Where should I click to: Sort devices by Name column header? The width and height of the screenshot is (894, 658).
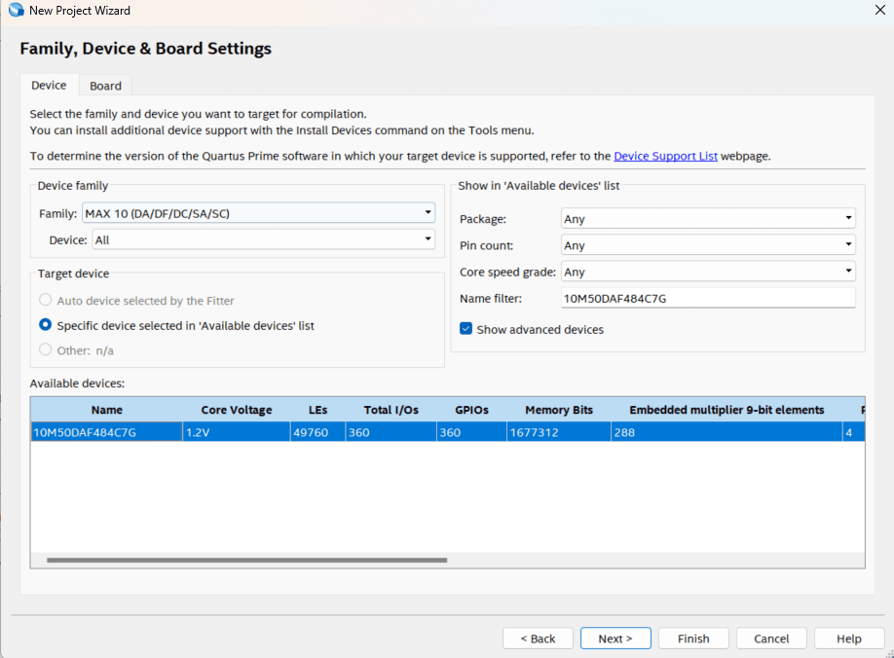click(x=106, y=410)
